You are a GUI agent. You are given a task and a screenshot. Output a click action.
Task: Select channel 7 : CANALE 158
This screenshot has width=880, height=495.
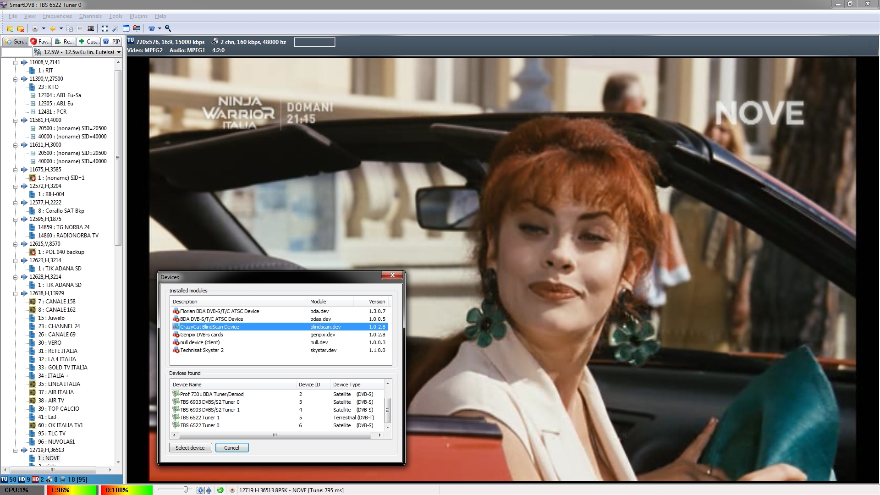coord(57,302)
